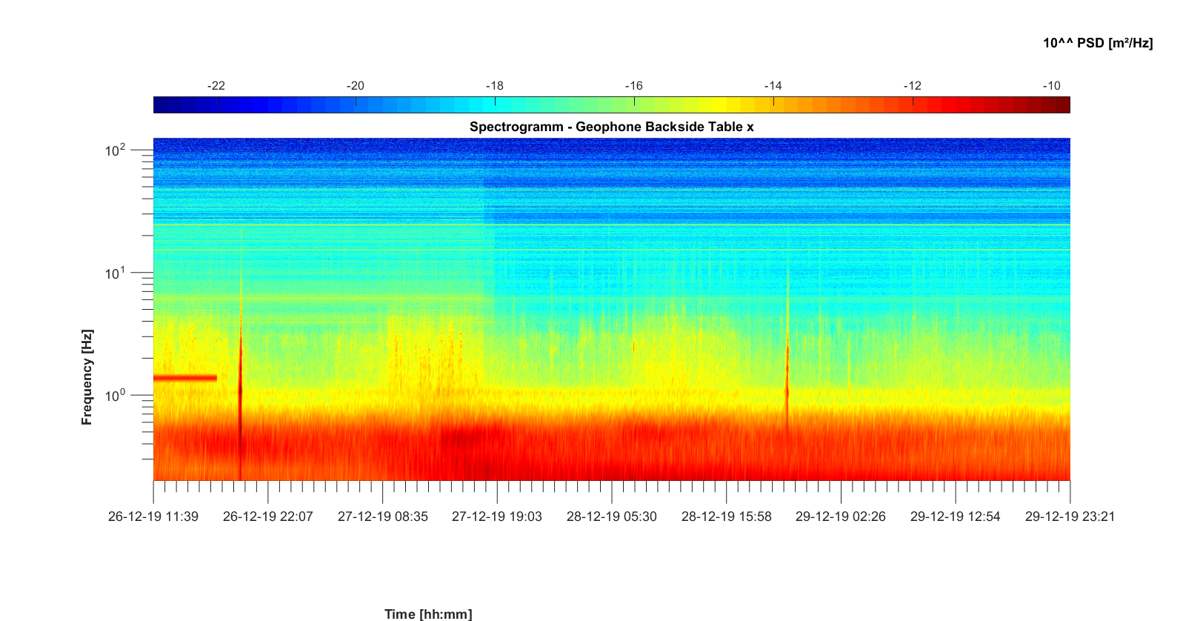Select the 27-12-19 19:03 time label
Image resolution: width=1183 pixels, height=621 pixels.
(496, 517)
